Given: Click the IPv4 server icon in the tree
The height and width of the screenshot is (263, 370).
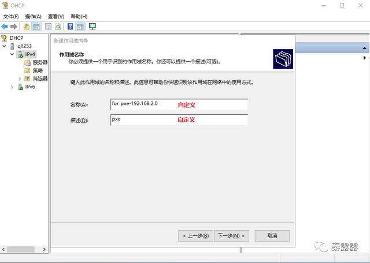Looking at the screenshot, I should (21, 54).
